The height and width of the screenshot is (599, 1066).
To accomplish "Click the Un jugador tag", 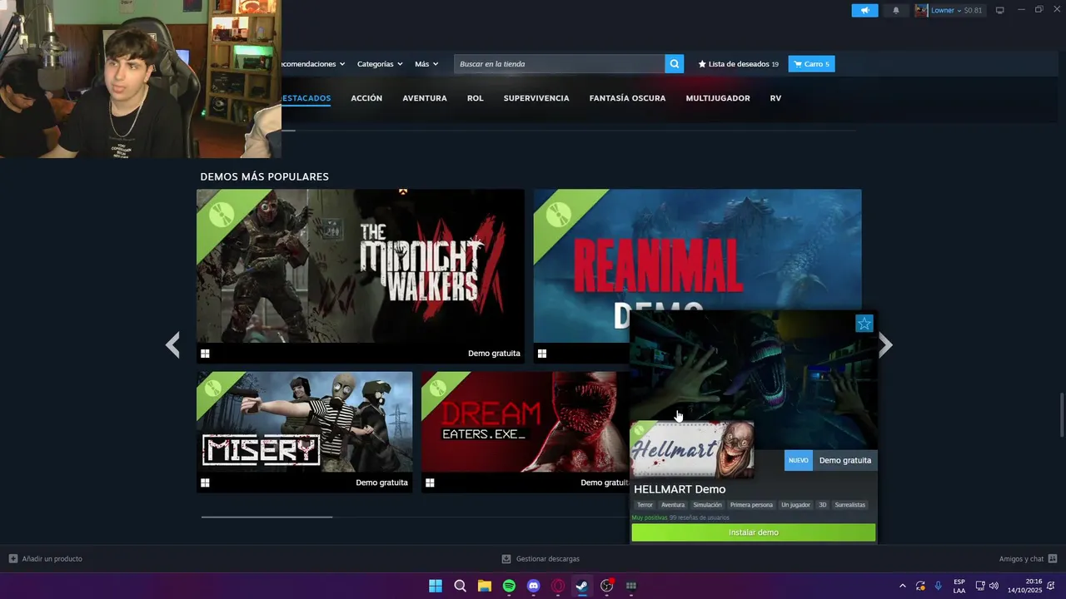I will click(x=795, y=505).
